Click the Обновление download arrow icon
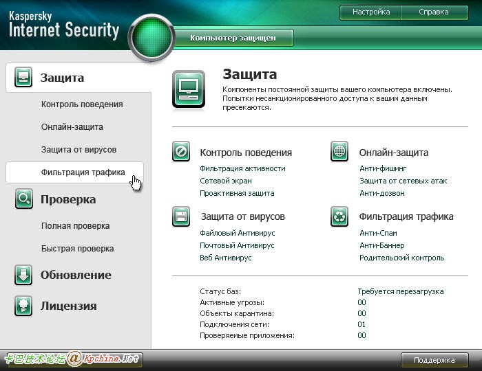Viewport: 482px width, 371px height. 23,275
